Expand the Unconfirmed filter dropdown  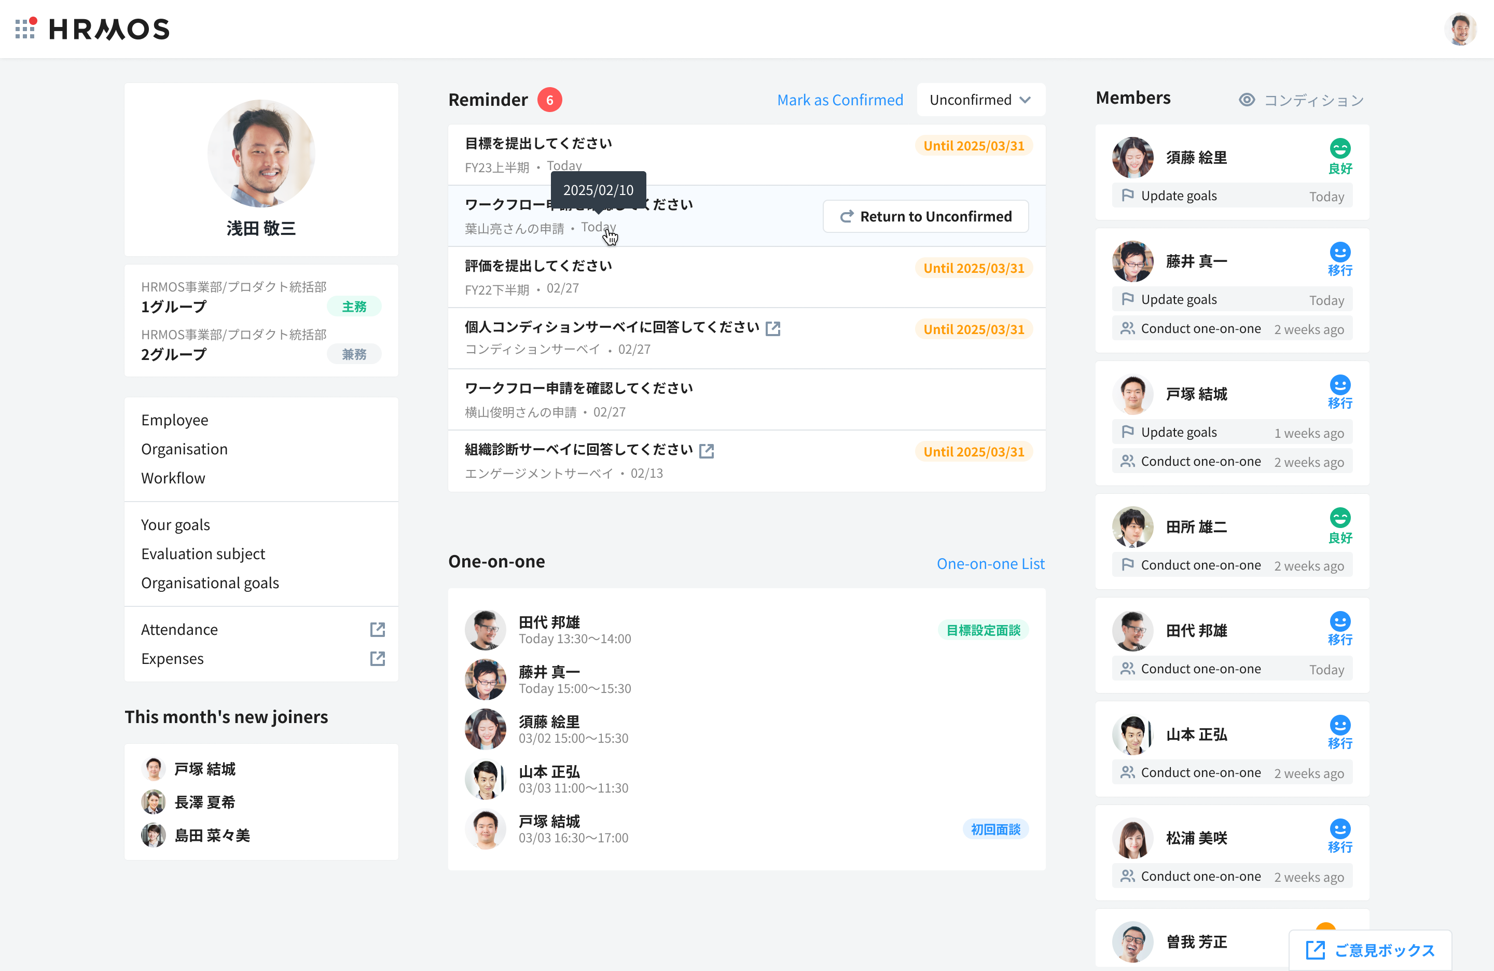980,100
